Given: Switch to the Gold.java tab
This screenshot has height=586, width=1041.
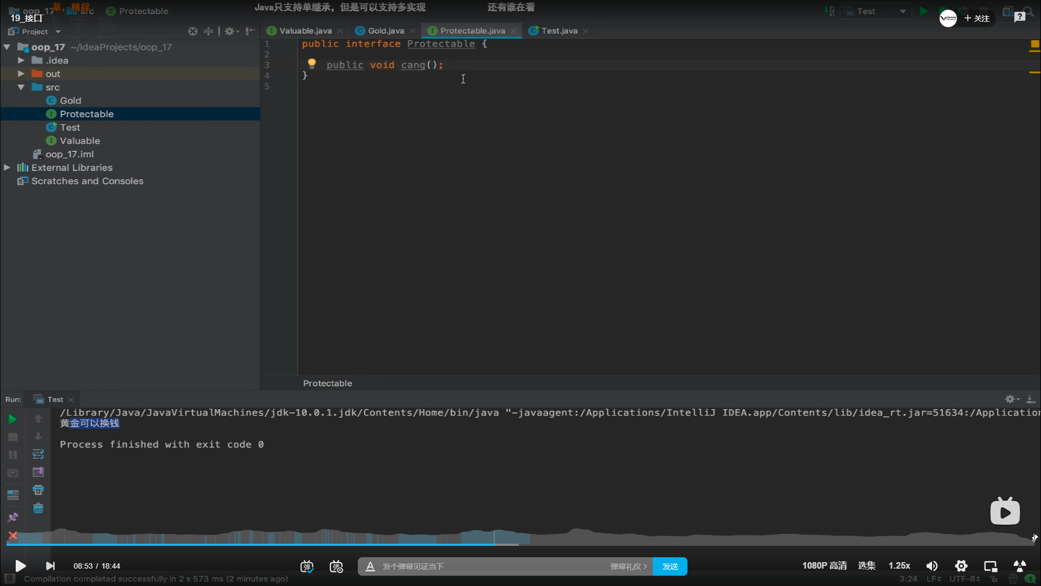Looking at the screenshot, I should click(x=385, y=31).
